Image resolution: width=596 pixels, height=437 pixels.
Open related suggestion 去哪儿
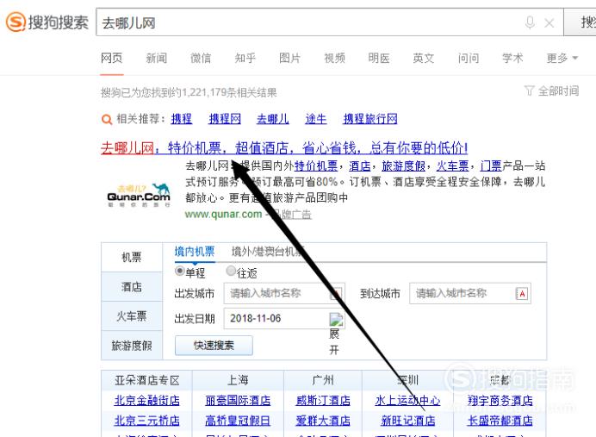tap(272, 119)
